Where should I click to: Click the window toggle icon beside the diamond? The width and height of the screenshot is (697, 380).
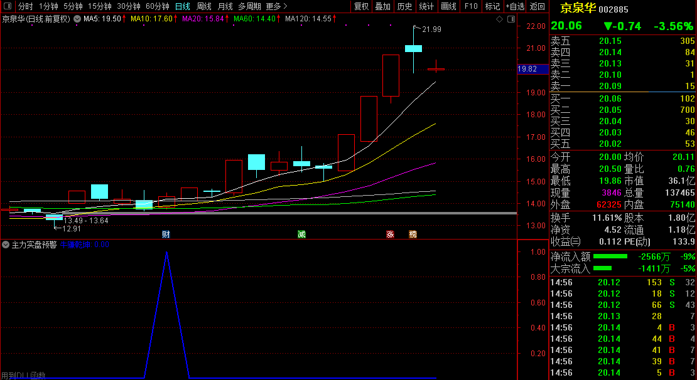(509, 19)
